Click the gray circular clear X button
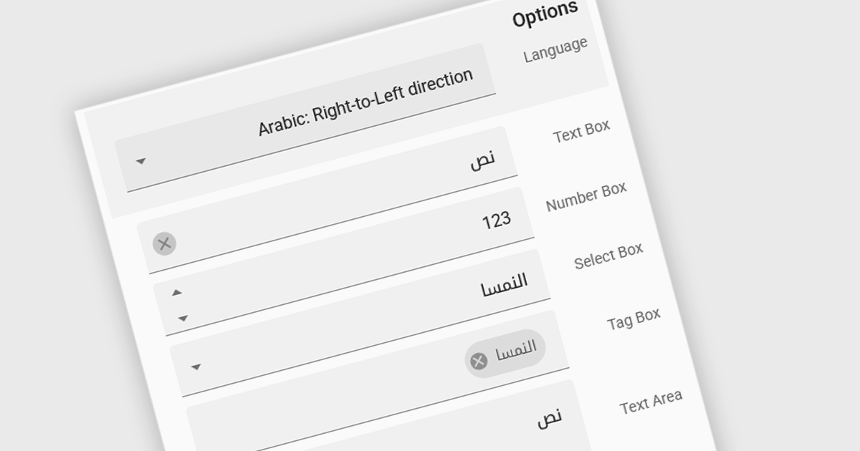 [164, 243]
